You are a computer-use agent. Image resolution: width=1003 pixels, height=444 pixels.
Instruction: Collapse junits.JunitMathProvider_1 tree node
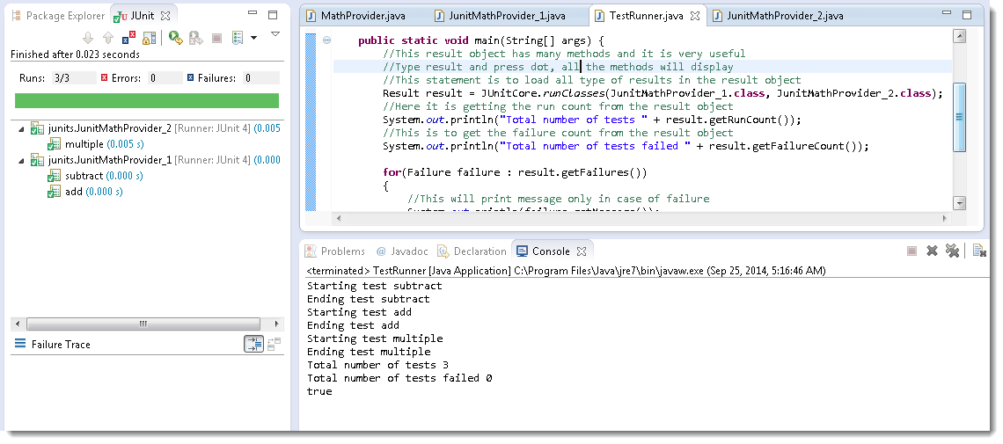(x=22, y=160)
